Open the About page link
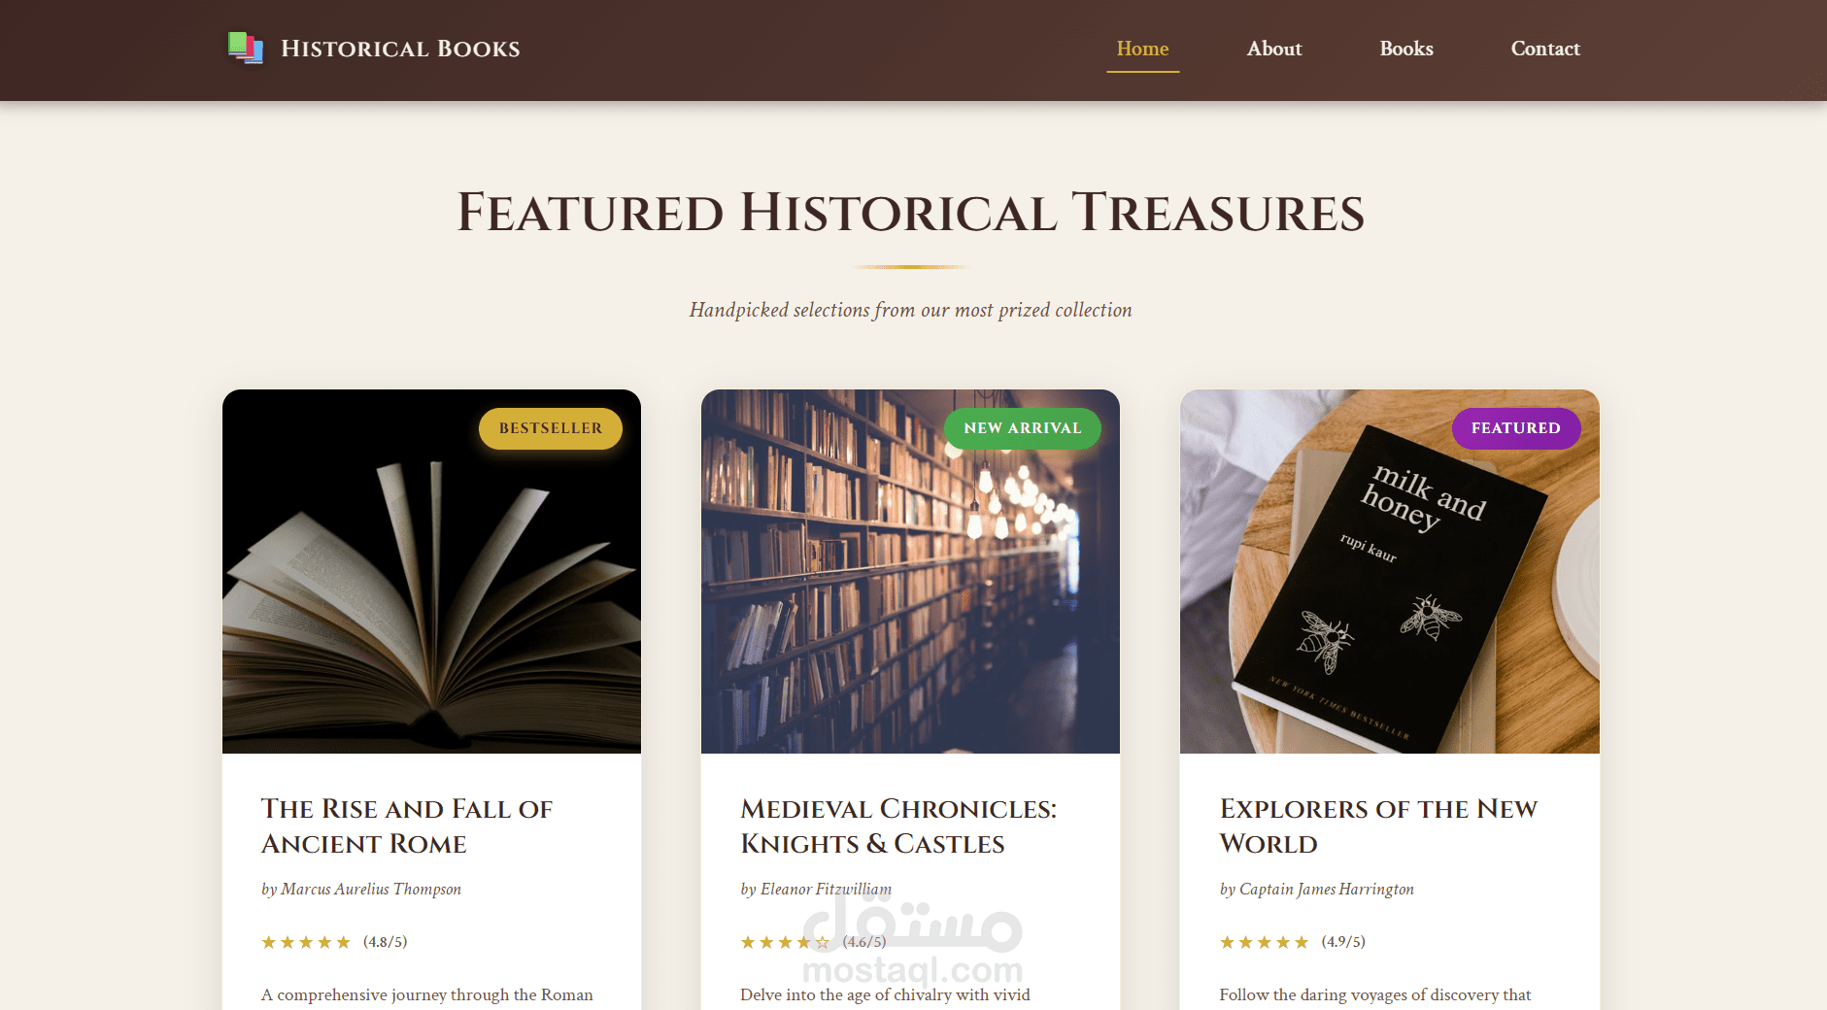 [x=1274, y=49]
